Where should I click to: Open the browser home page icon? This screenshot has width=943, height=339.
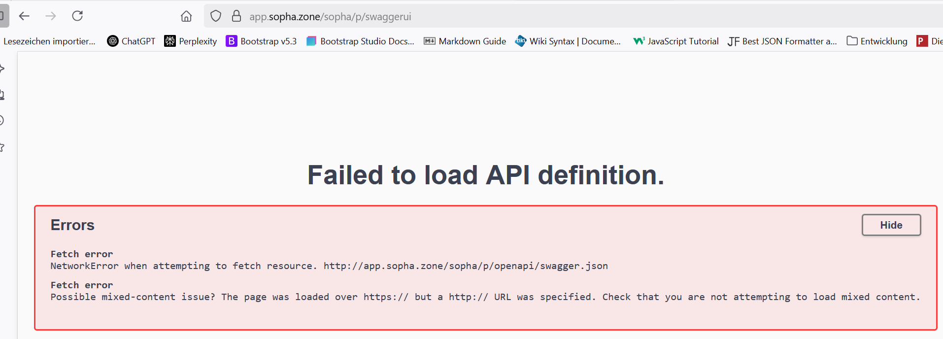click(186, 16)
